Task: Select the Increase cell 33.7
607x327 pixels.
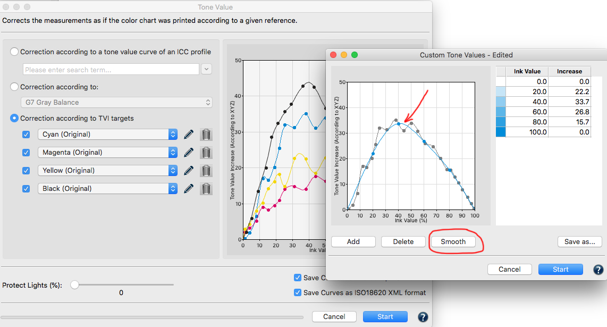Action: point(569,102)
